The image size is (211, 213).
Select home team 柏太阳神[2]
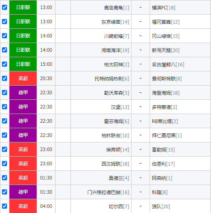117,65
